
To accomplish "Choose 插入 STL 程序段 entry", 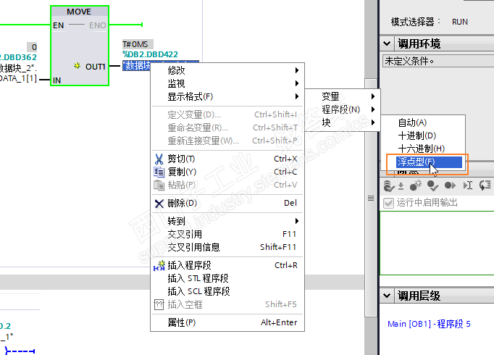I will [227, 278].
